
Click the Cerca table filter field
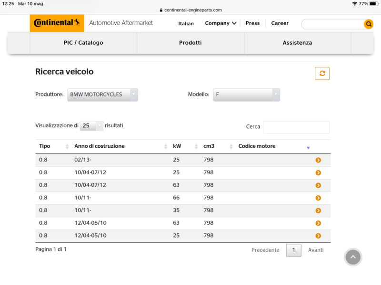(296, 127)
